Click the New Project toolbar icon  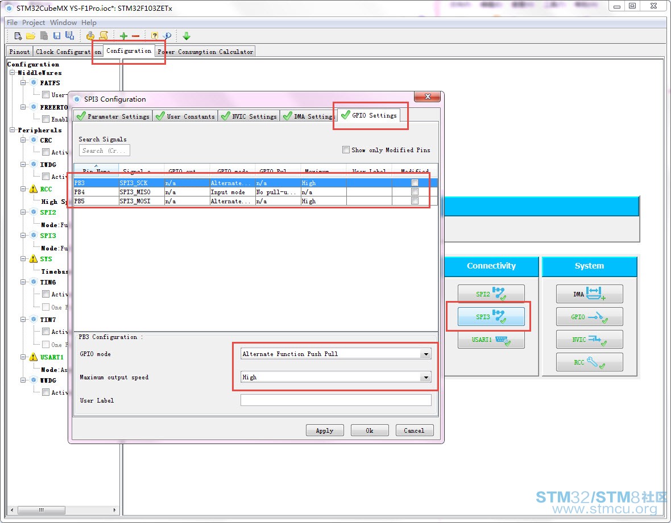pyautogui.click(x=18, y=36)
